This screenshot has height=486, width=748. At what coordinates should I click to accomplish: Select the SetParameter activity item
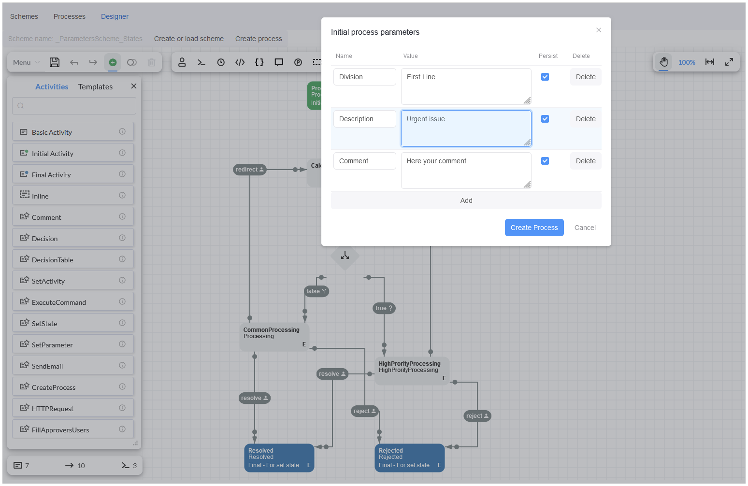[73, 344]
